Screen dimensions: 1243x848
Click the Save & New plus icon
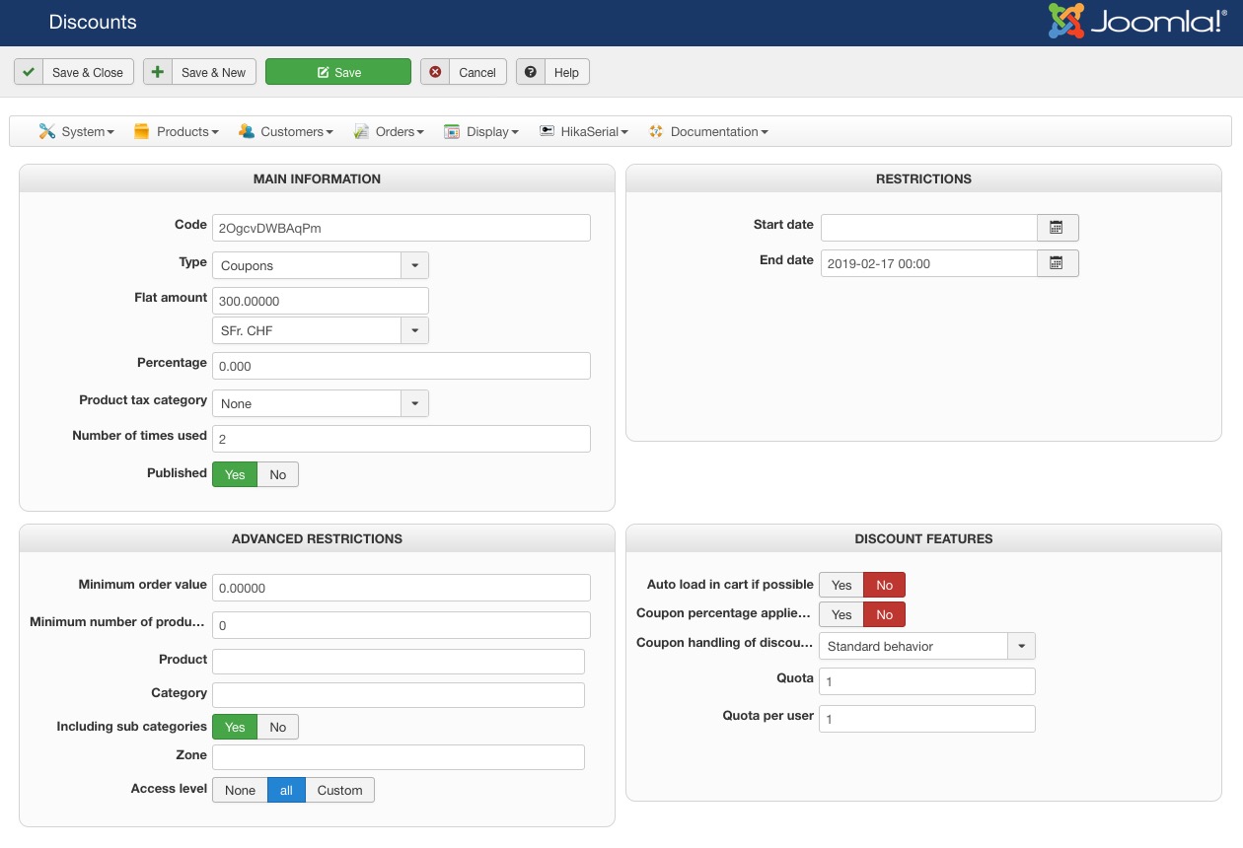point(158,72)
